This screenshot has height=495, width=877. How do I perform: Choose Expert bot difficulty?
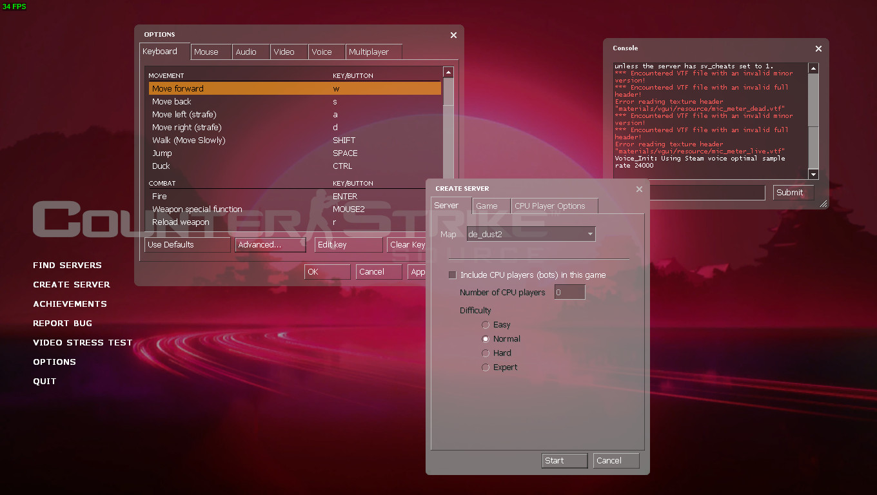tap(486, 367)
